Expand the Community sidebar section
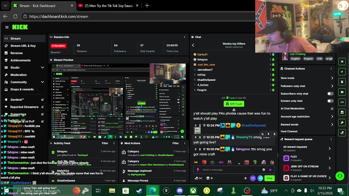349x196 pixels. click(25, 82)
